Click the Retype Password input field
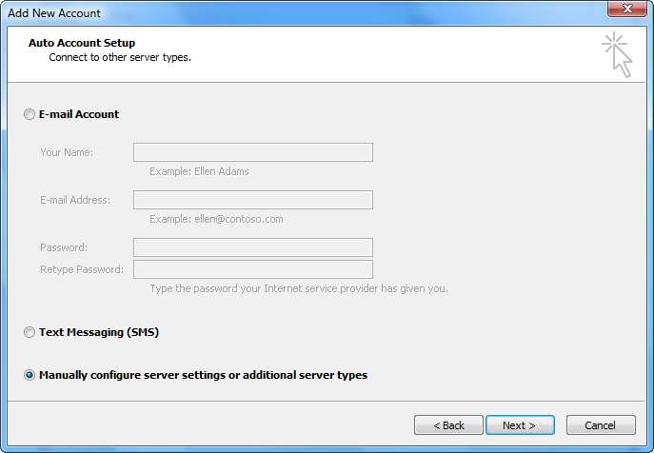654x453 pixels. click(x=253, y=269)
